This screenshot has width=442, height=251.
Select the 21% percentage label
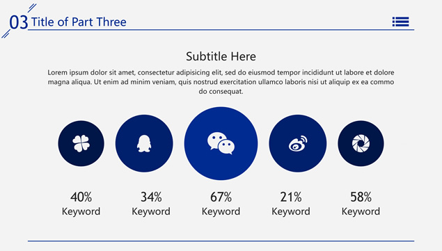291,197
